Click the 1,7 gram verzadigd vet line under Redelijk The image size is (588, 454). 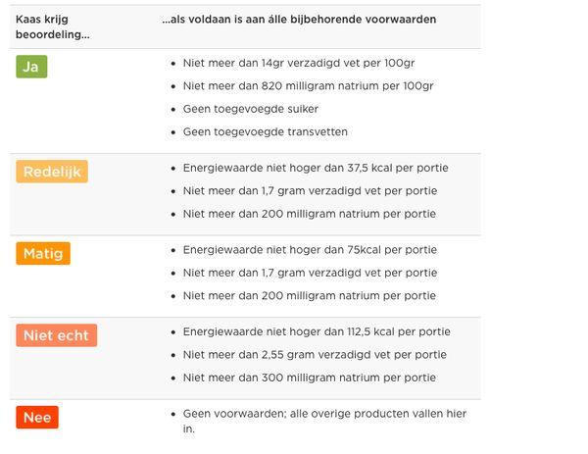tap(310, 191)
